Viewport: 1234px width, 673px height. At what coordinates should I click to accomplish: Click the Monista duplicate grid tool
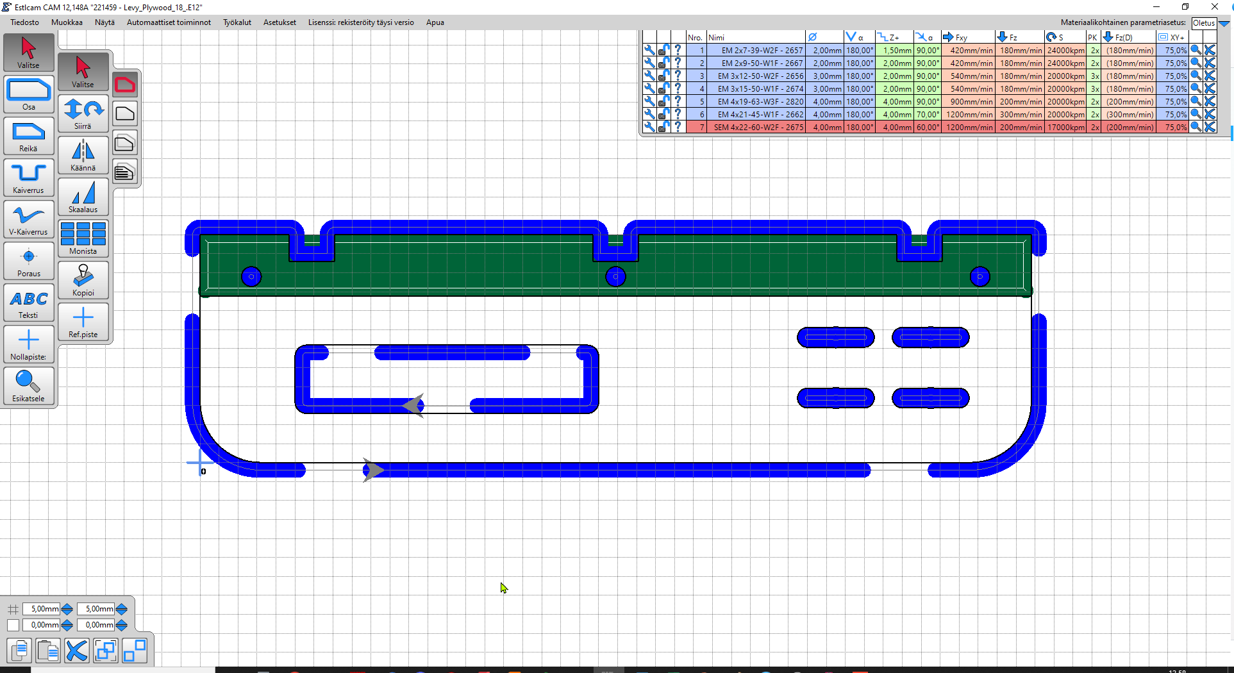click(x=83, y=238)
